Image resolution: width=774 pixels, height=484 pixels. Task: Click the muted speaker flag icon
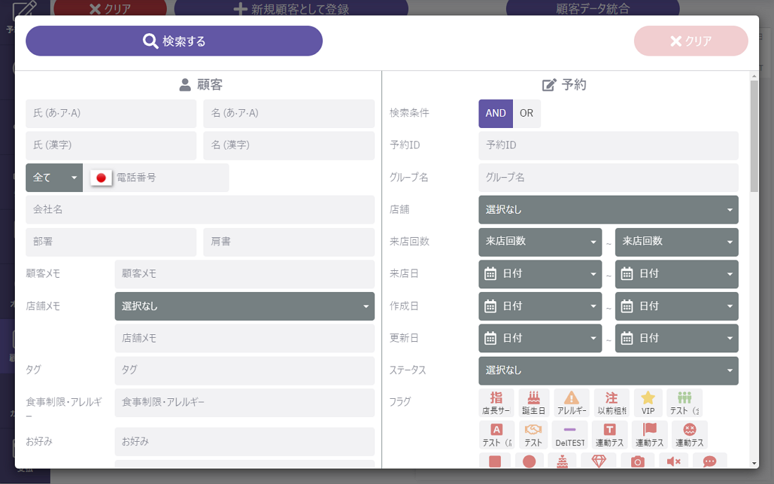(x=673, y=461)
